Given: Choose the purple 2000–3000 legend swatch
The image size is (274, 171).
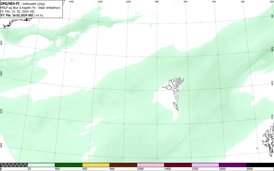Looking at the screenshot, I should pos(233,165).
